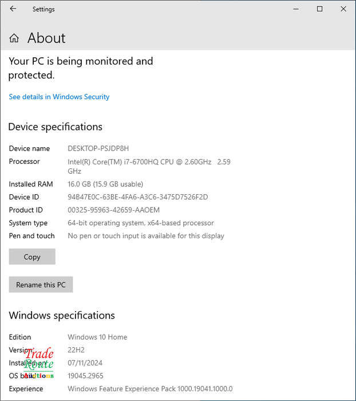Click the No pen or touch input text

pyautogui.click(x=146, y=236)
